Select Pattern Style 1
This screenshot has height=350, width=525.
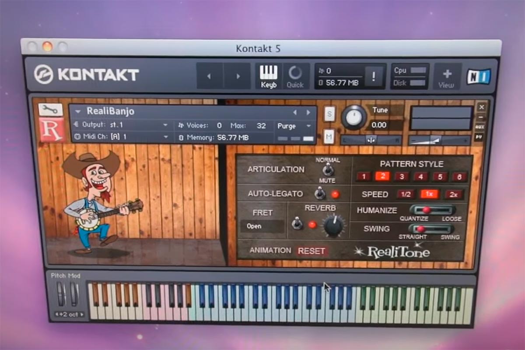(363, 177)
